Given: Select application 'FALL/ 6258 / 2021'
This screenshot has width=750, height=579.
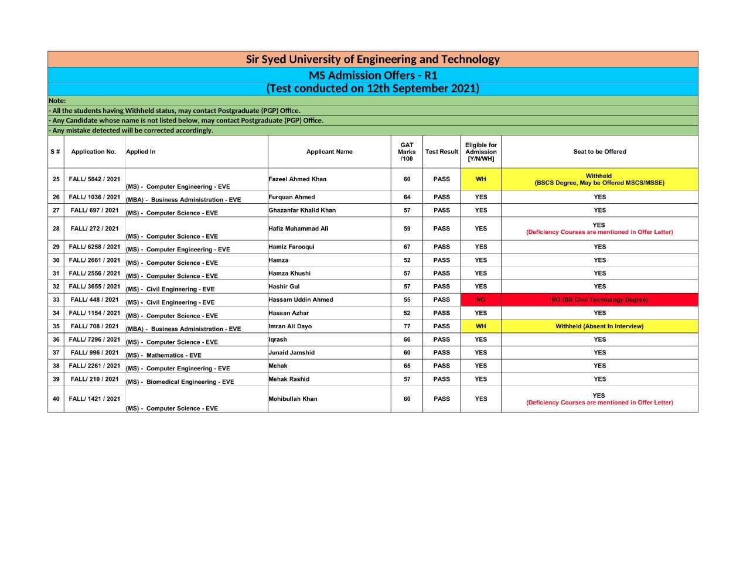Looking at the screenshot, I should [x=94, y=247].
